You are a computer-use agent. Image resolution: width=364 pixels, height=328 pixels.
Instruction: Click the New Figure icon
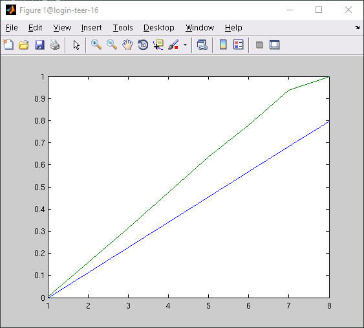click(8, 45)
